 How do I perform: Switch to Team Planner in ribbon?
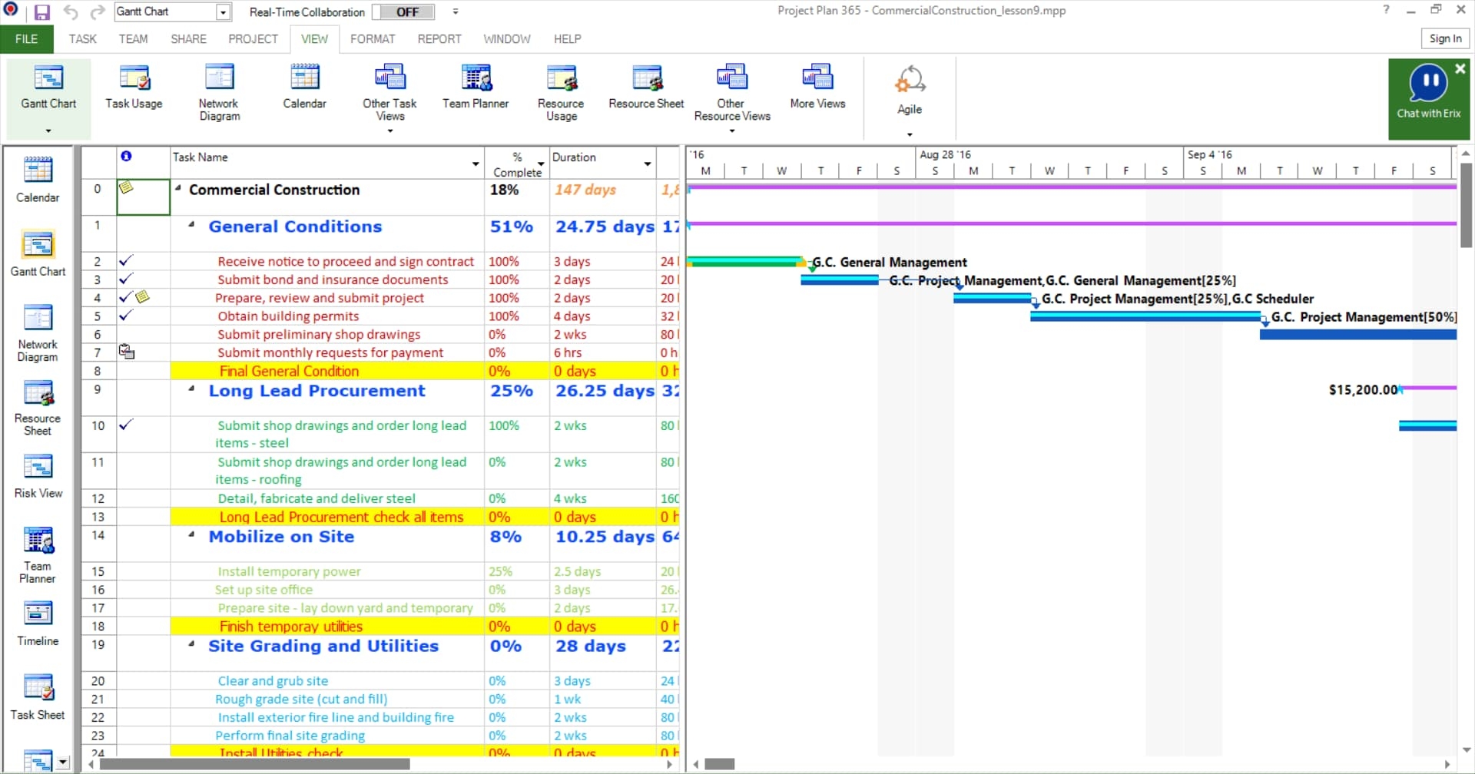475,88
